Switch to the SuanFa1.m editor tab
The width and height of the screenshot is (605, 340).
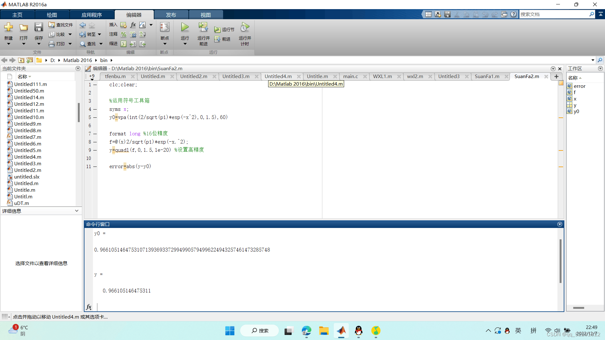[x=487, y=76]
